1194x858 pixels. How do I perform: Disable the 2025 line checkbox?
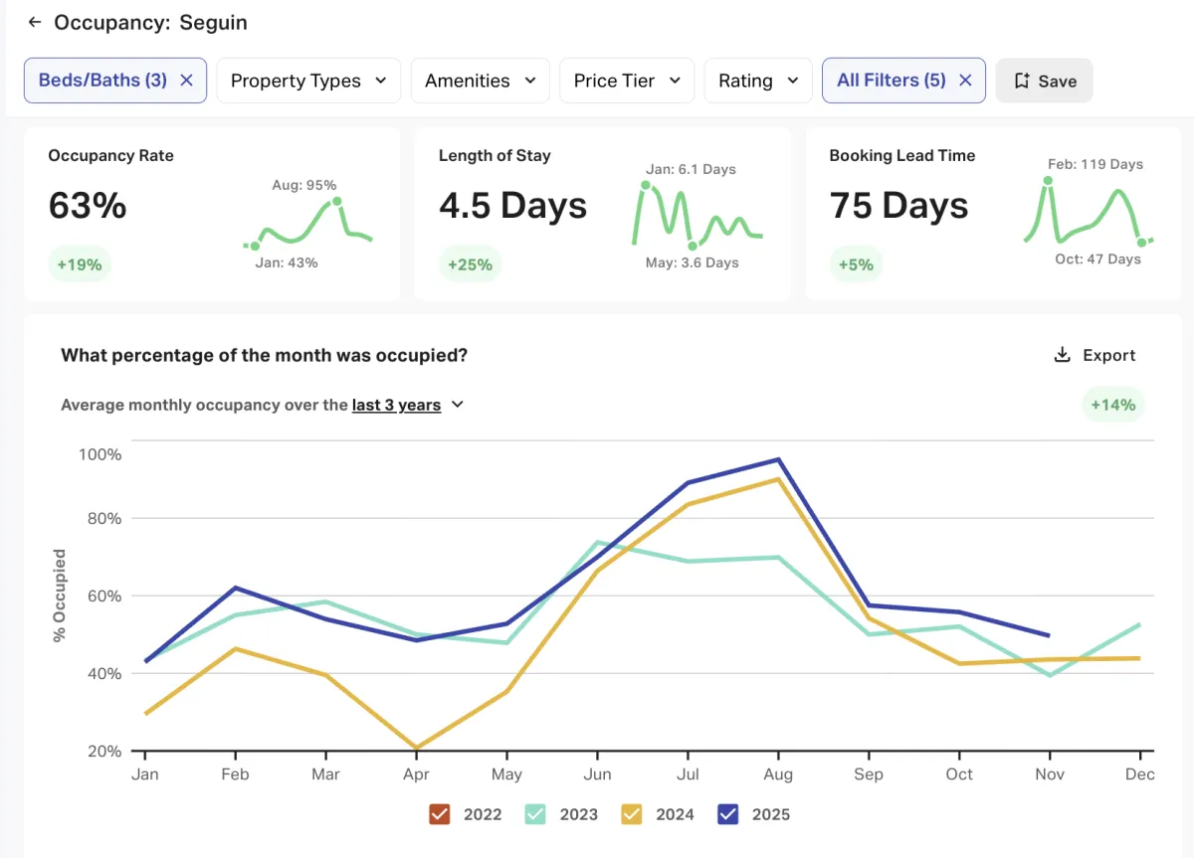727,814
